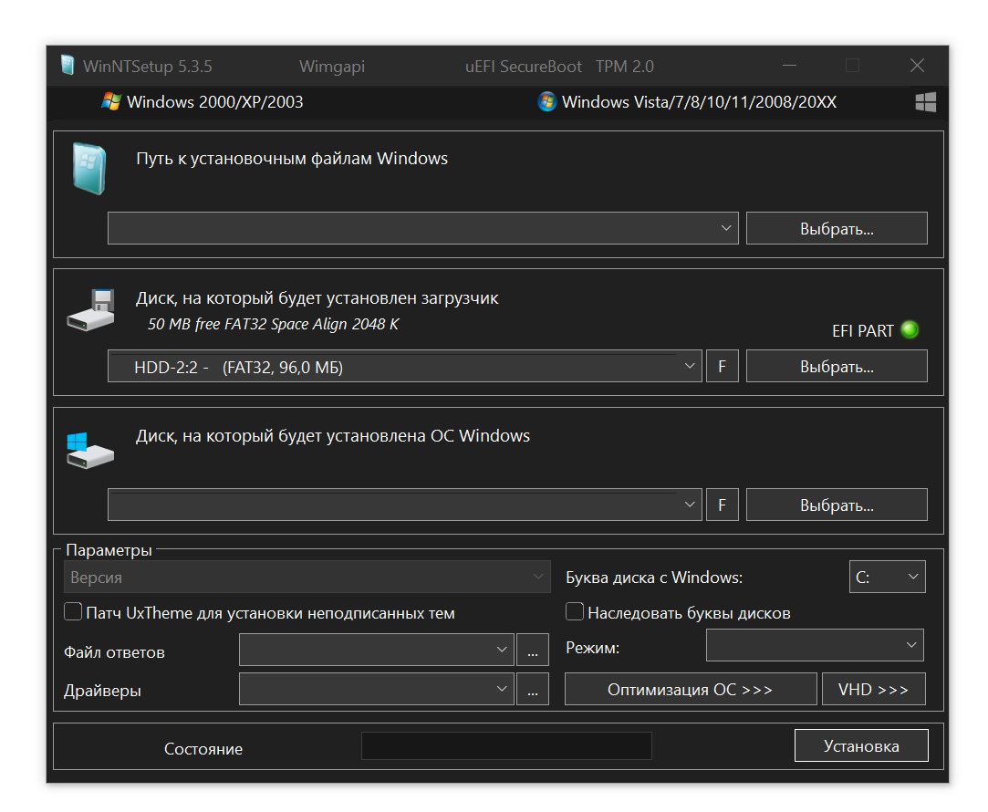Open VHD >>> options
Viewport: 988px width, 812px height.
[x=873, y=689]
